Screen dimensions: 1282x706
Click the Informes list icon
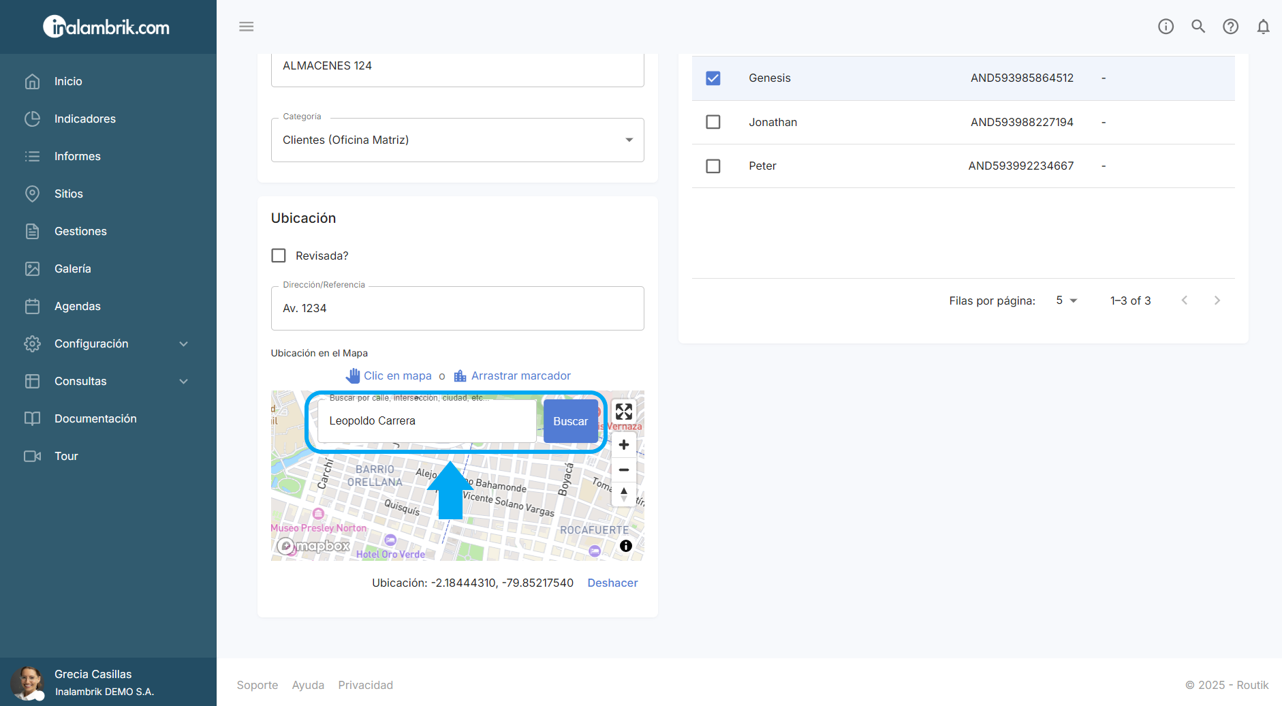coord(32,156)
